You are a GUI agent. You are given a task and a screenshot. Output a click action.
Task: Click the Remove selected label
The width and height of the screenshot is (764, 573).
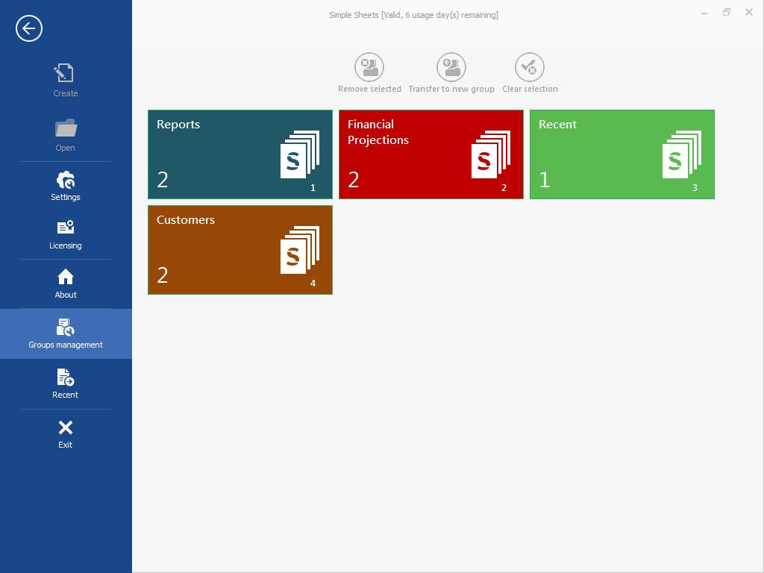(369, 89)
